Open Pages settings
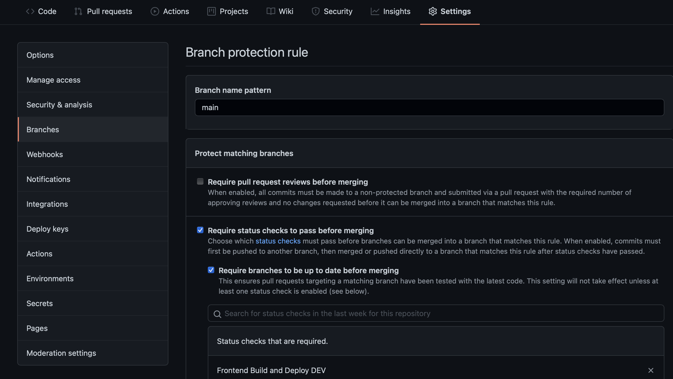 pyautogui.click(x=93, y=328)
